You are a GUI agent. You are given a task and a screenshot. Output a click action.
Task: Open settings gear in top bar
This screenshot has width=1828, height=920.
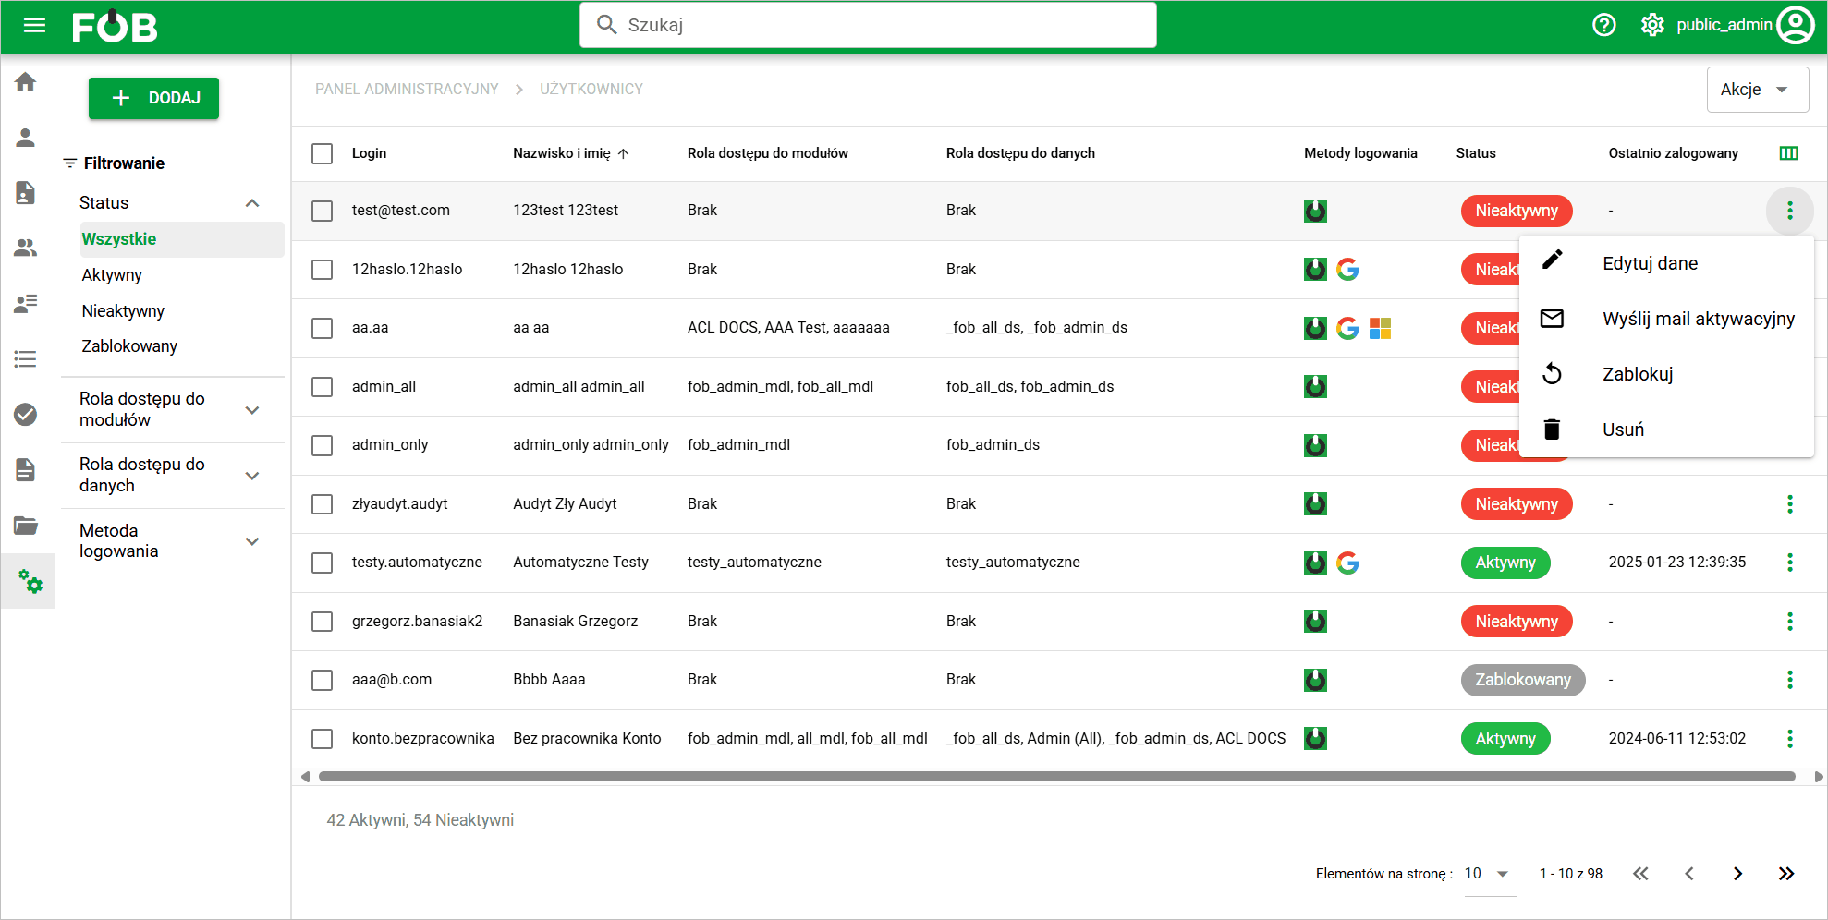1652,25
